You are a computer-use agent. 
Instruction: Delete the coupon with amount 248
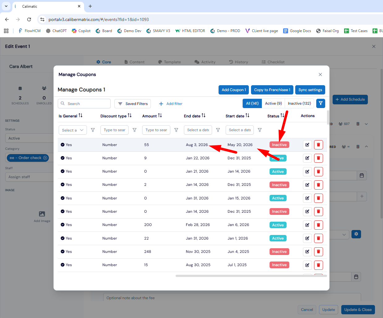coord(318,252)
